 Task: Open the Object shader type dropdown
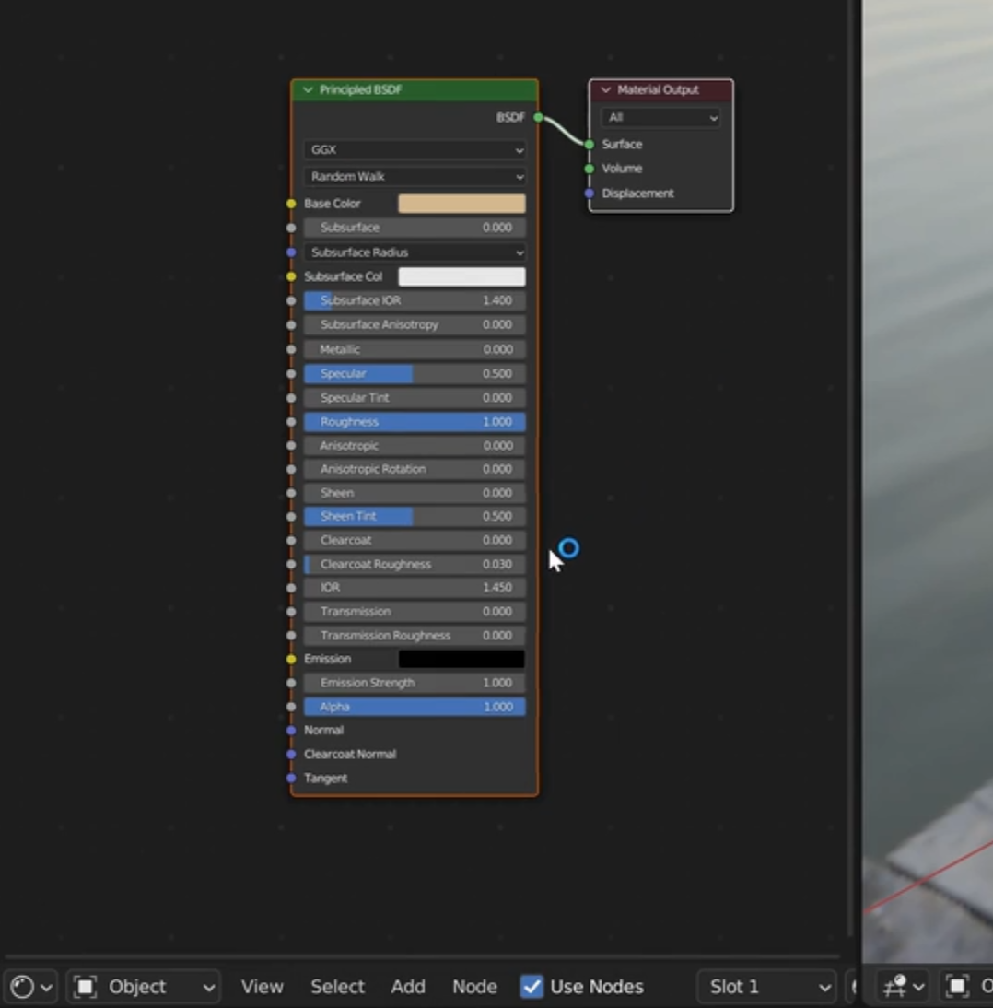(x=144, y=986)
